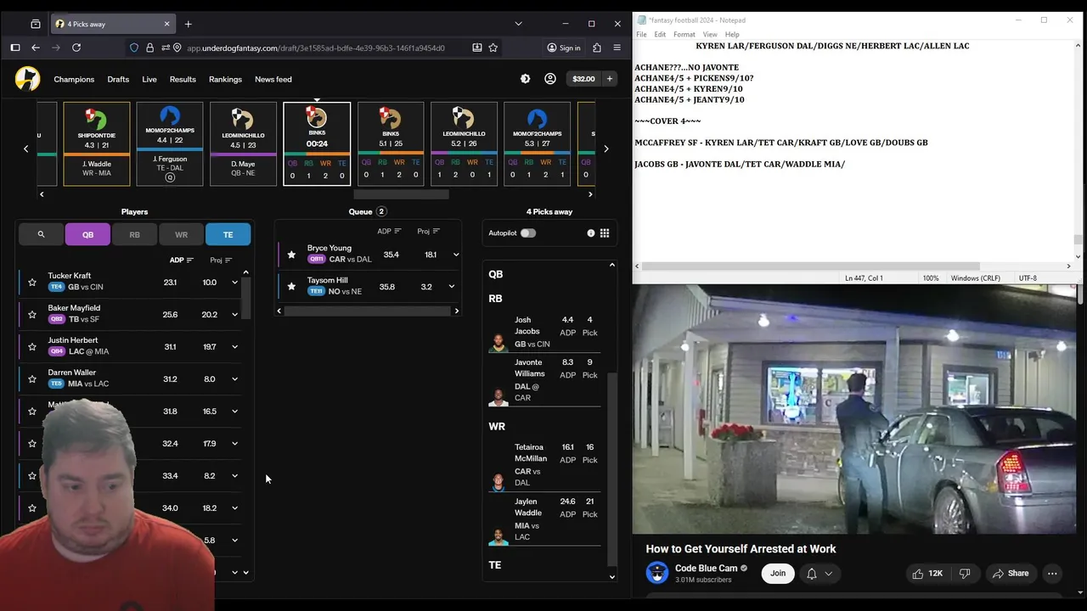Expand Darren Waller row details
Image resolution: width=1087 pixels, height=611 pixels.
[x=235, y=378]
